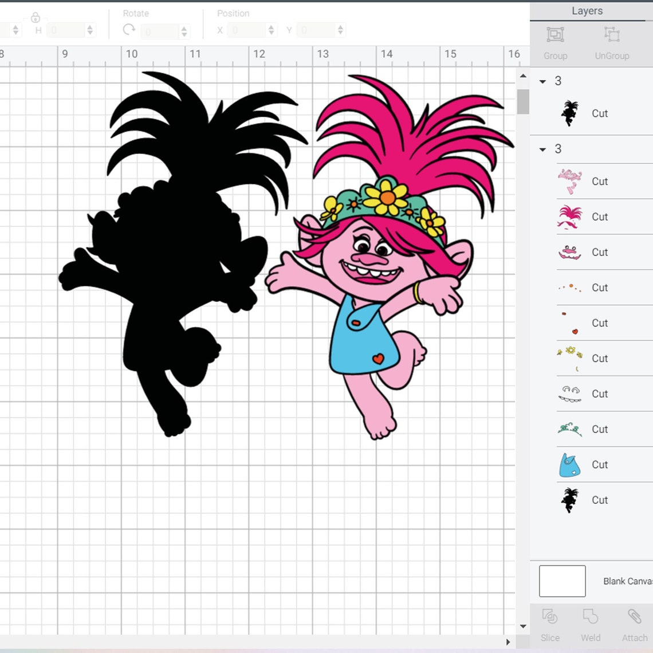The height and width of the screenshot is (653, 653).
Task: Toggle the size lock icon
Action: [x=35, y=17]
